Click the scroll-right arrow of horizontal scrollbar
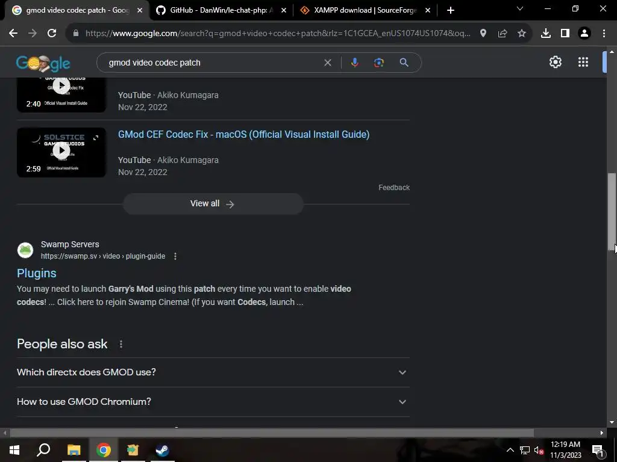Screen dimensions: 617x462 pos(602,433)
